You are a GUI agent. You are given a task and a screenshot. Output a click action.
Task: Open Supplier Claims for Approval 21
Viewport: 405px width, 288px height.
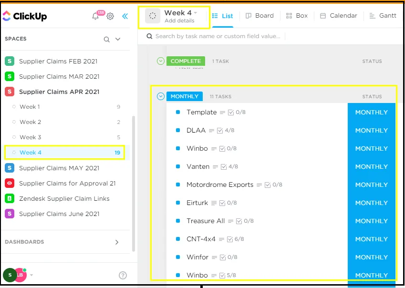point(67,183)
